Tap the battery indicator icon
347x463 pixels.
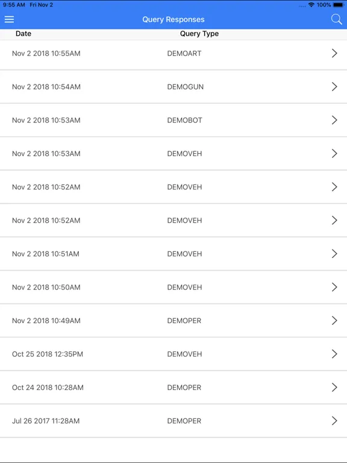[x=339, y=5]
